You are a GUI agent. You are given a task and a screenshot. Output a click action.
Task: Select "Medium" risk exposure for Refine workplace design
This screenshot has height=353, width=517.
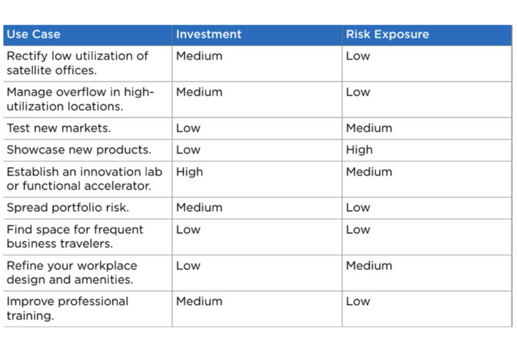click(369, 266)
